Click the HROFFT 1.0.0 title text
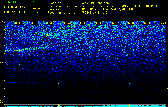This screenshot has width=168, height=107. coord(21,2)
